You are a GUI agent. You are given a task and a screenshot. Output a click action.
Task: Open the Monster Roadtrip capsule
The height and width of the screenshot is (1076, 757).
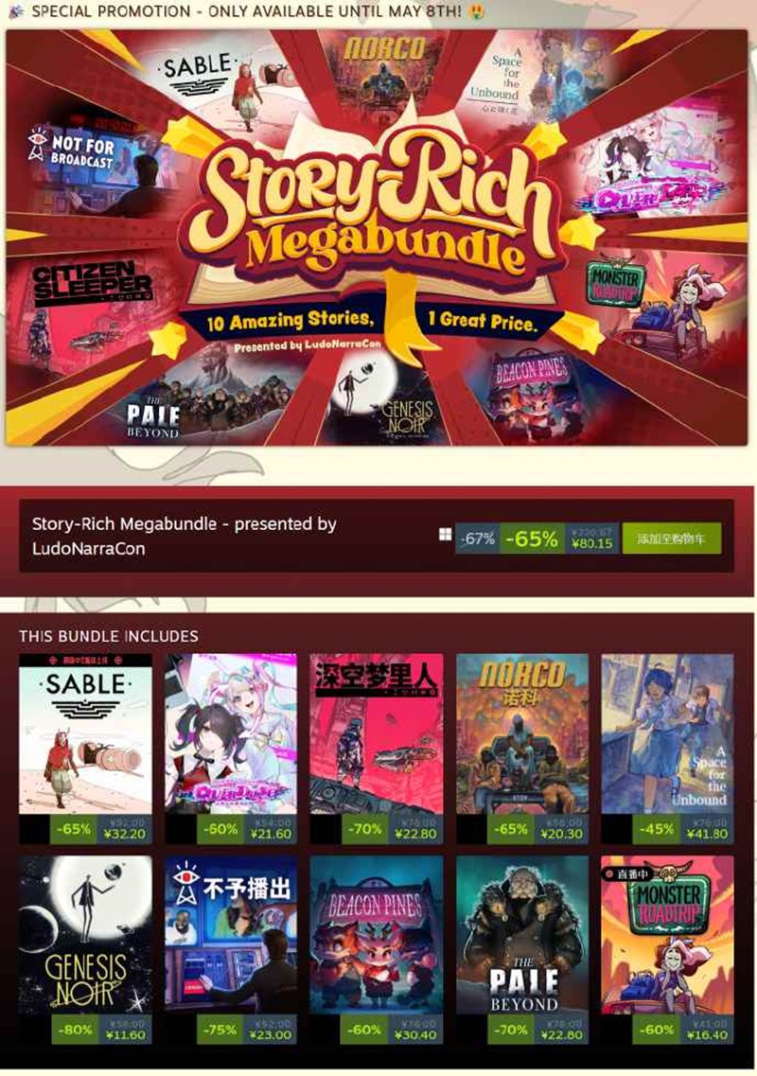(x=667, y=935)
